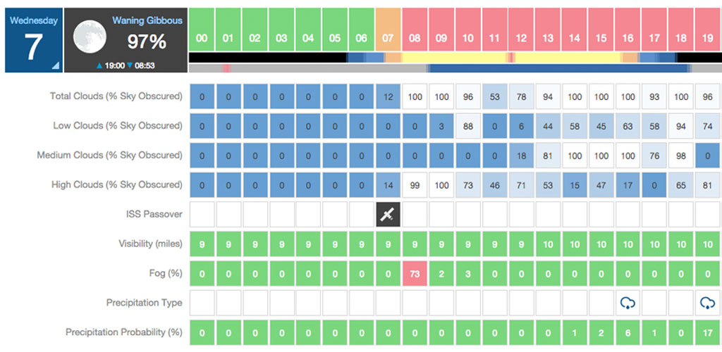Click the Precipitation Probability row label

(x=123, y=332)
